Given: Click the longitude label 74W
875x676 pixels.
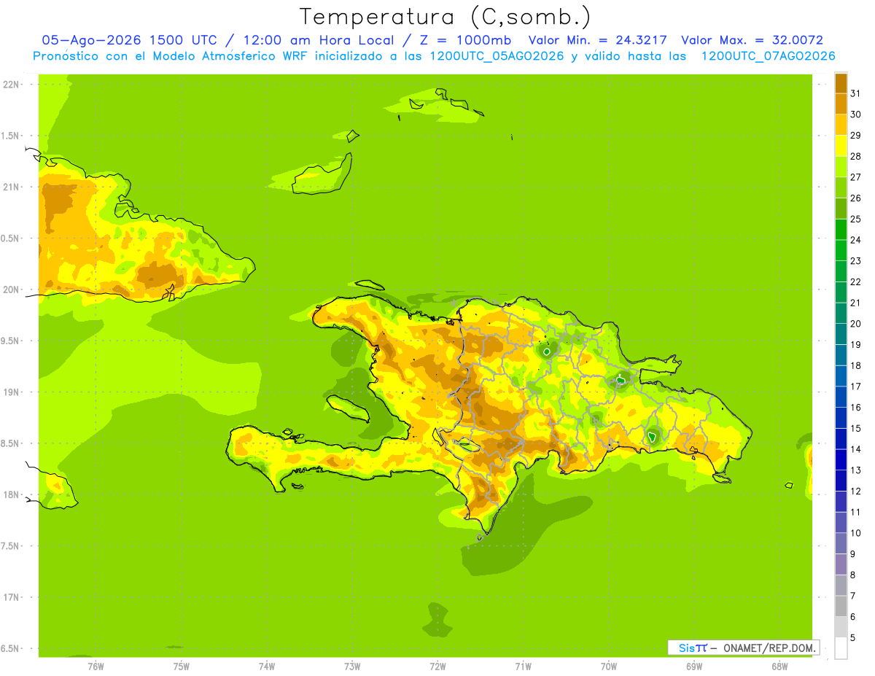Looking at the screenshot, I should pos(267,666).
